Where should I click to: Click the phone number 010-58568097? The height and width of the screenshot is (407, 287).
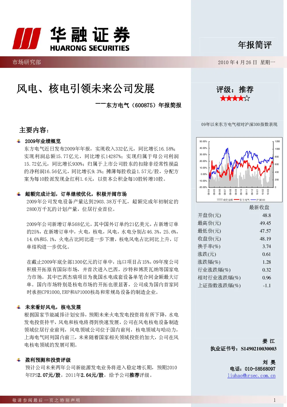tap(260, 369)
